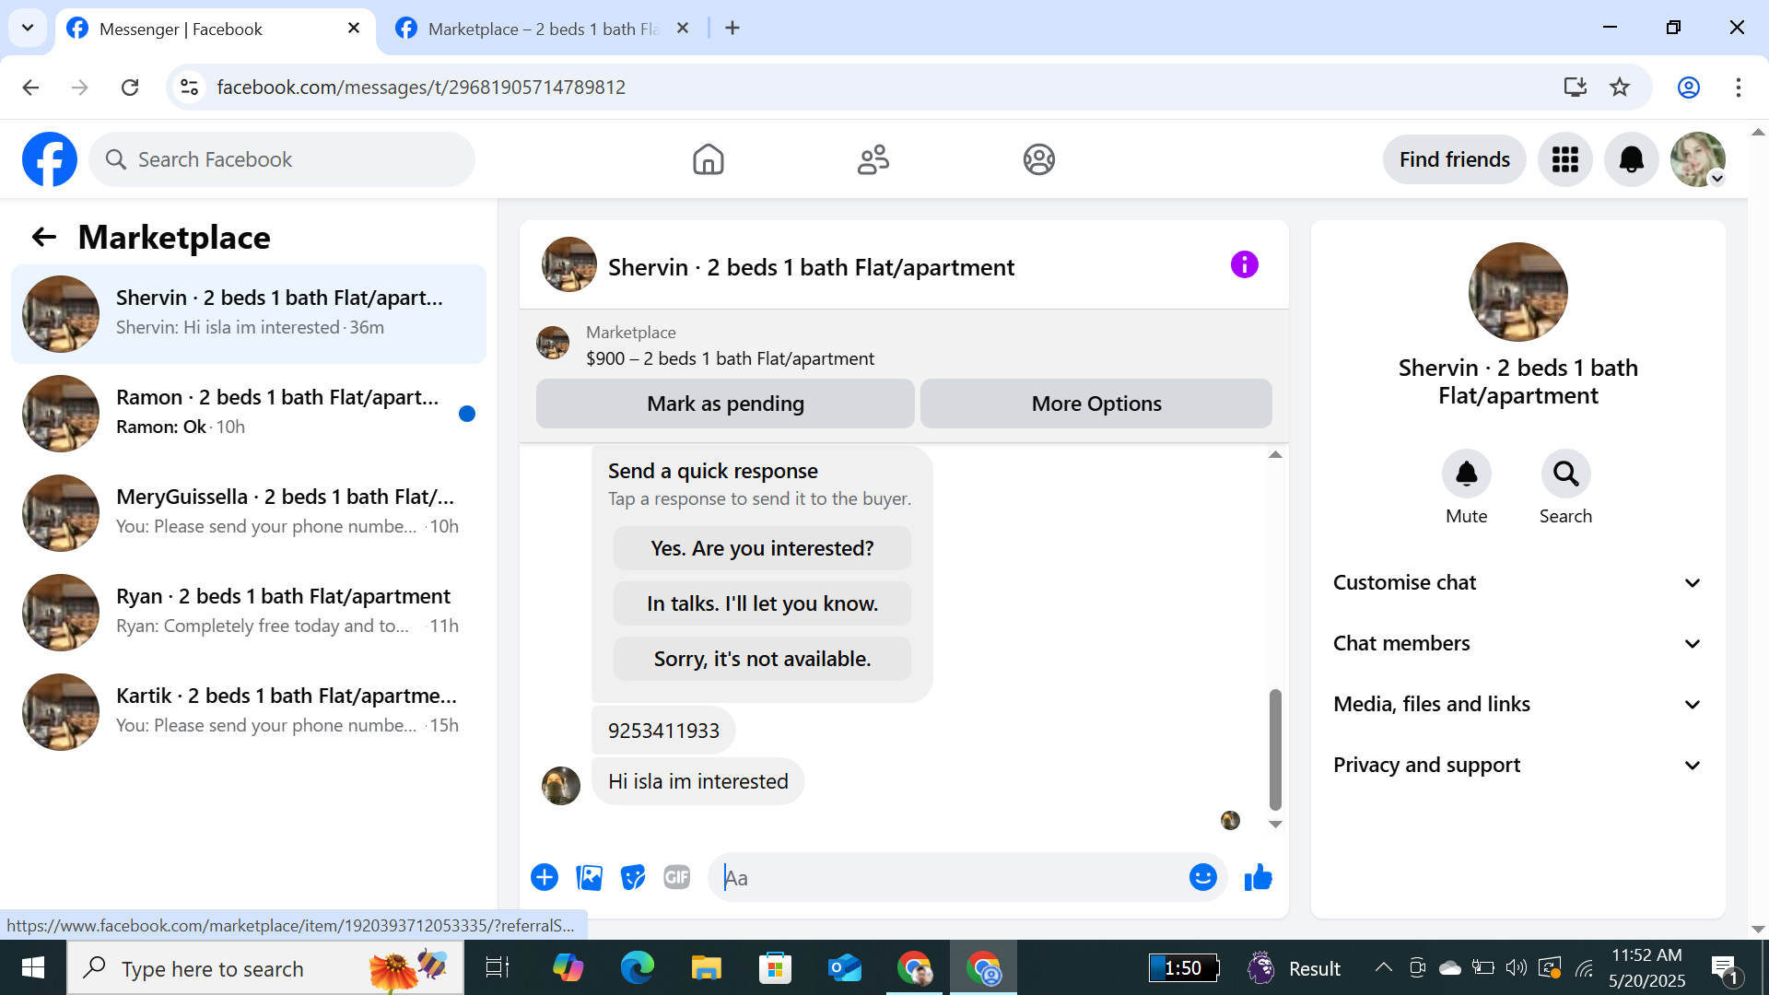The height and width of the screenshot is (995, 1769).
Task: Click the More Options button
Action: click(1096, 404)
